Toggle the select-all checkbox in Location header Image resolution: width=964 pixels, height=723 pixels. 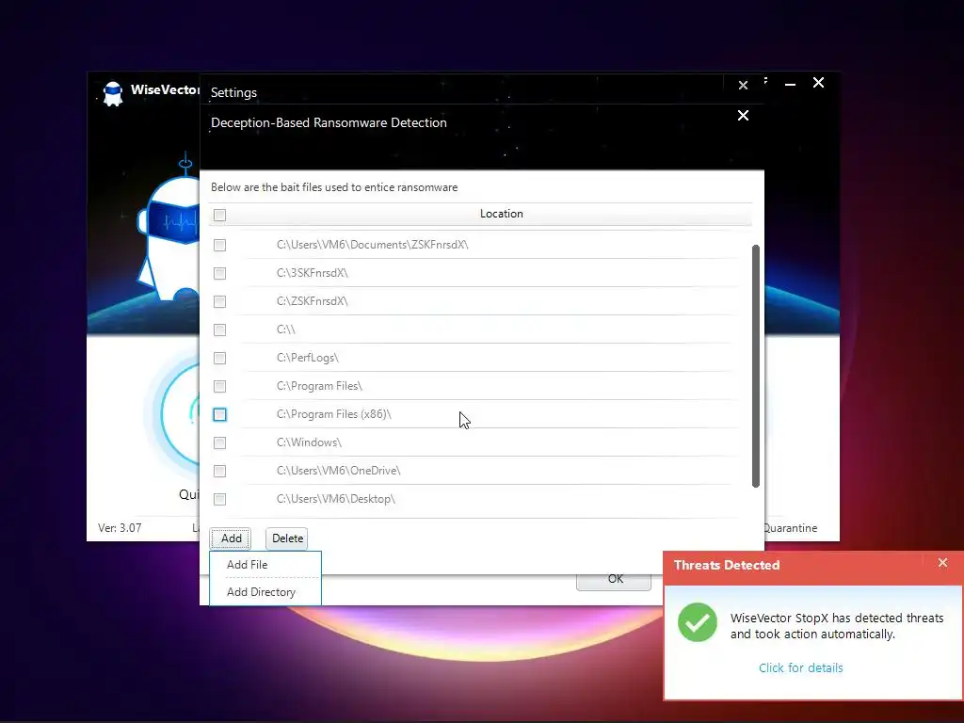pyautogui.click(x=219, y=215)
